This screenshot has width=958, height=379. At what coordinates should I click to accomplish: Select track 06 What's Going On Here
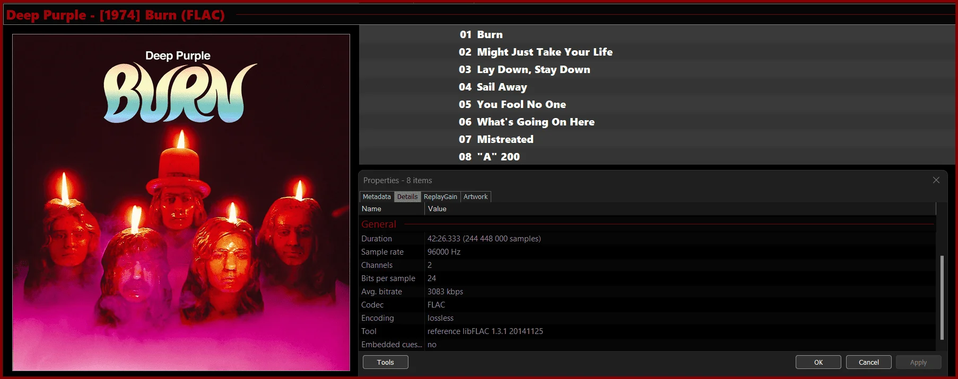[x=657, y=122]
